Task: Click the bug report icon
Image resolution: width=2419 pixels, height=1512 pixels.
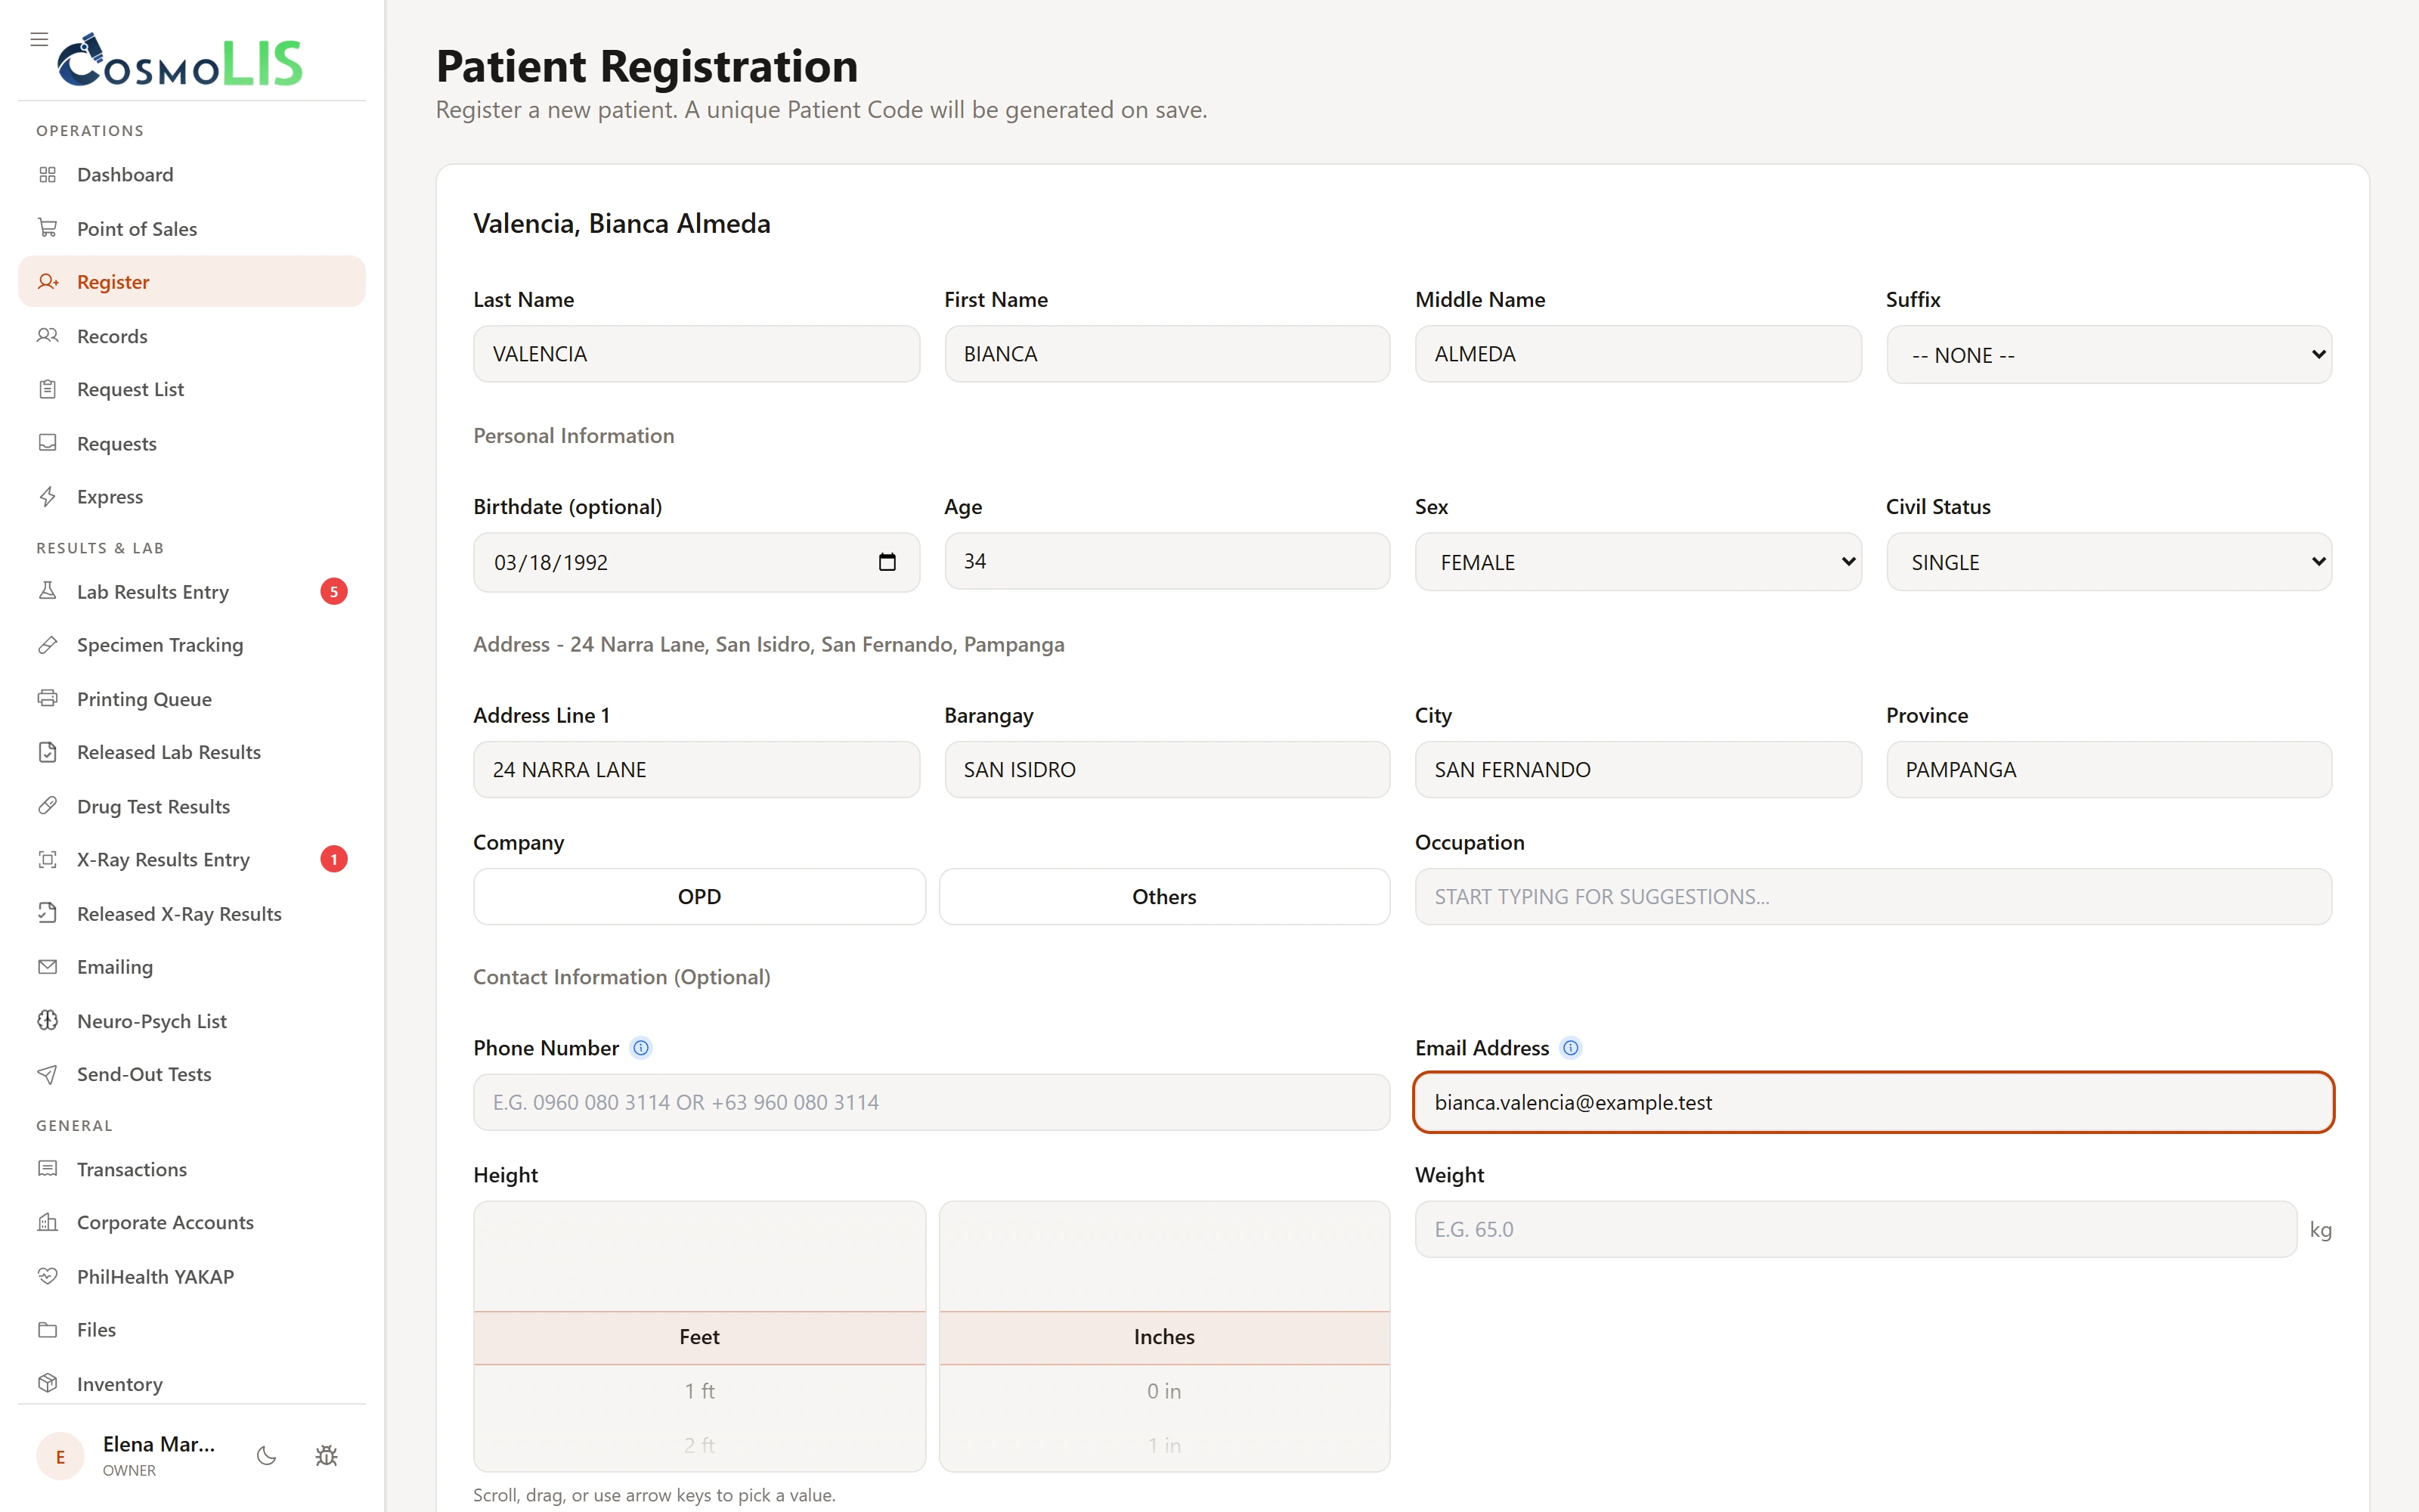Action: click(x=326, y=1456)
